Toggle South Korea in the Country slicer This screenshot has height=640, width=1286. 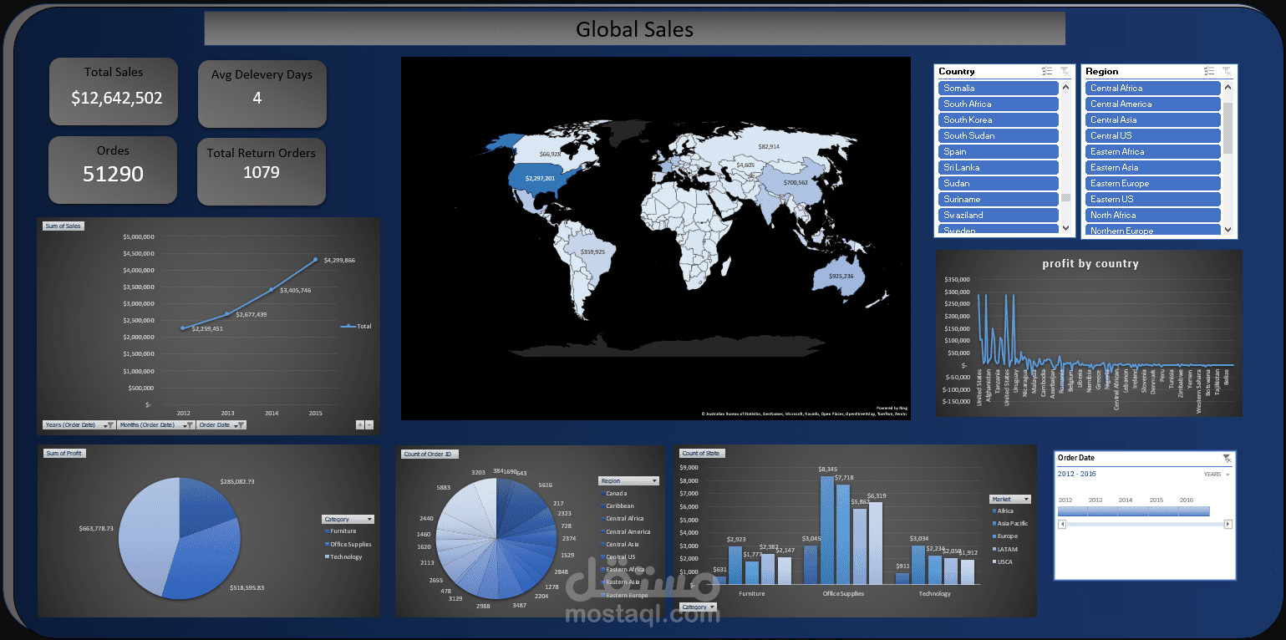pyautogui.click(x=998, y=119)
